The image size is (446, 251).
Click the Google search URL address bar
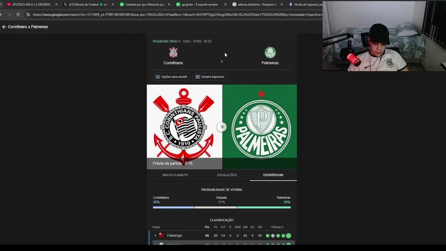[x=177, y=15]
